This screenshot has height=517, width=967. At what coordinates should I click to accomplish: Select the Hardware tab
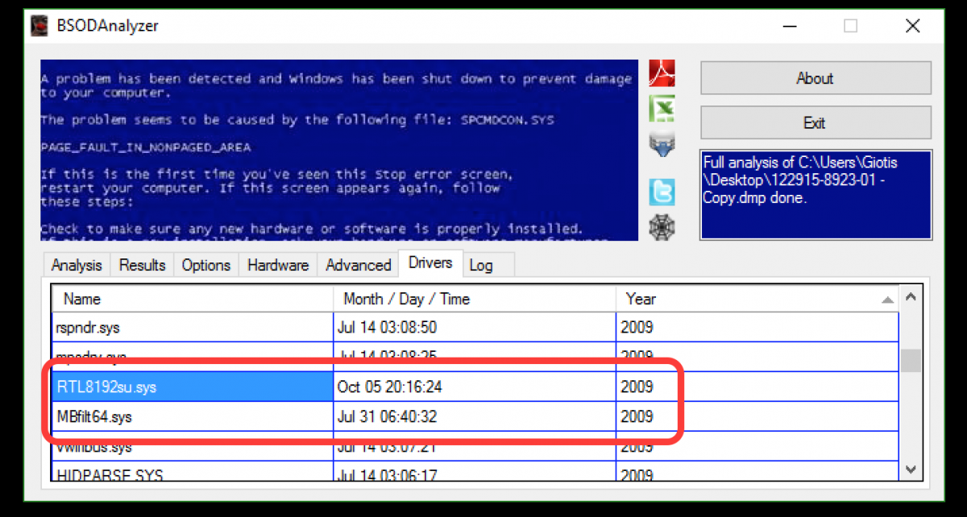(278, 265)
